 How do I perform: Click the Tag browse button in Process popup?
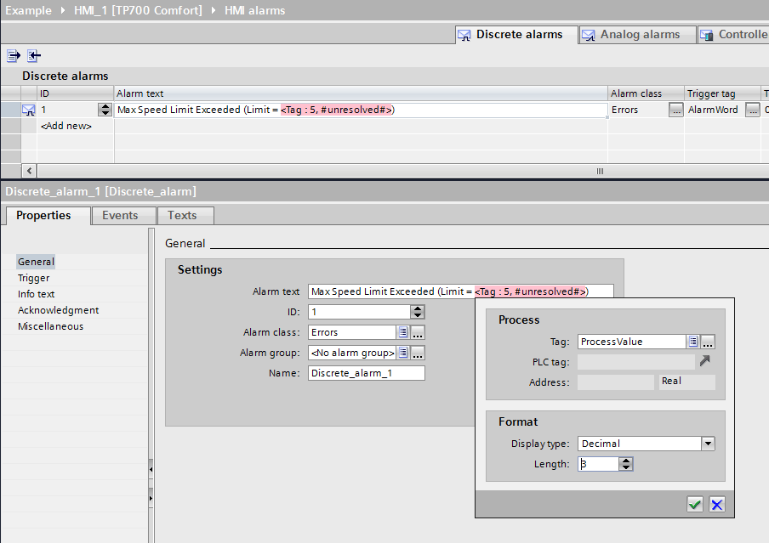point(708,342)
